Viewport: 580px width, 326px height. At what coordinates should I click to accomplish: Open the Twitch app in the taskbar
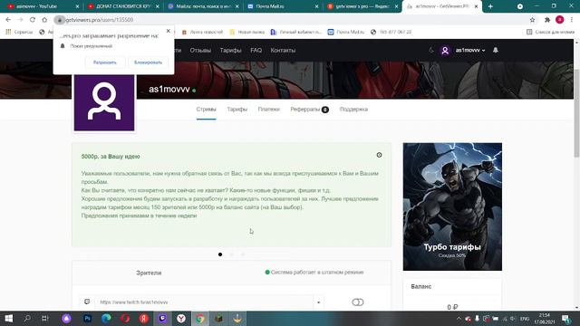162,318
